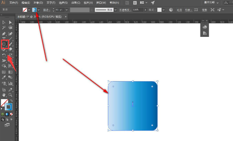
Task: Set paint type to Color
Action: click(x=3, y=114)
